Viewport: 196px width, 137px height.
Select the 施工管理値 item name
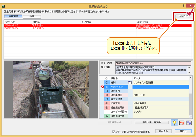119,99
